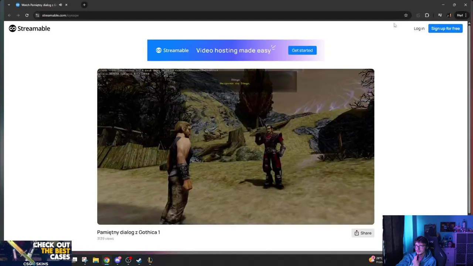This screenshot has width=473, height=266.
Task: Mute the tab via the speaker icon
Action: (60, 5)
